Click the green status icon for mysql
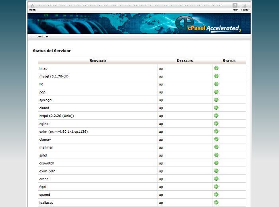 [216, 76]
